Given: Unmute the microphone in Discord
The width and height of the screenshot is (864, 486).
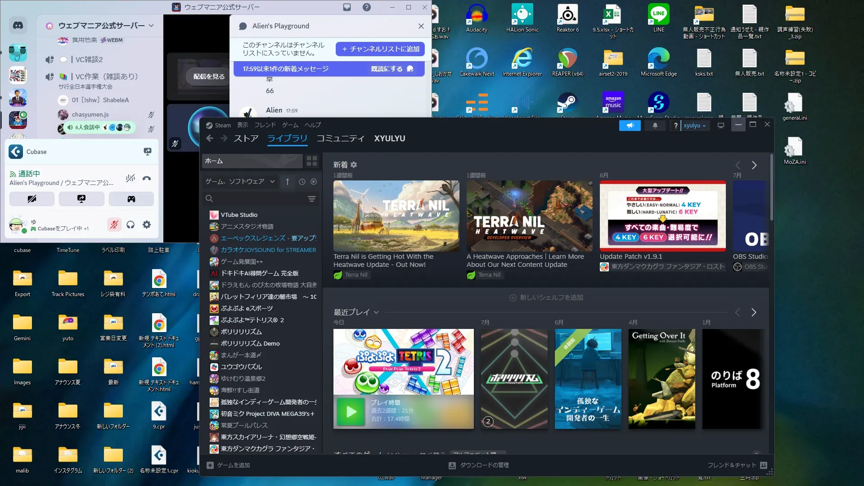Looking at the screenshot, I should pyautogui.click(x=114, y=225).
